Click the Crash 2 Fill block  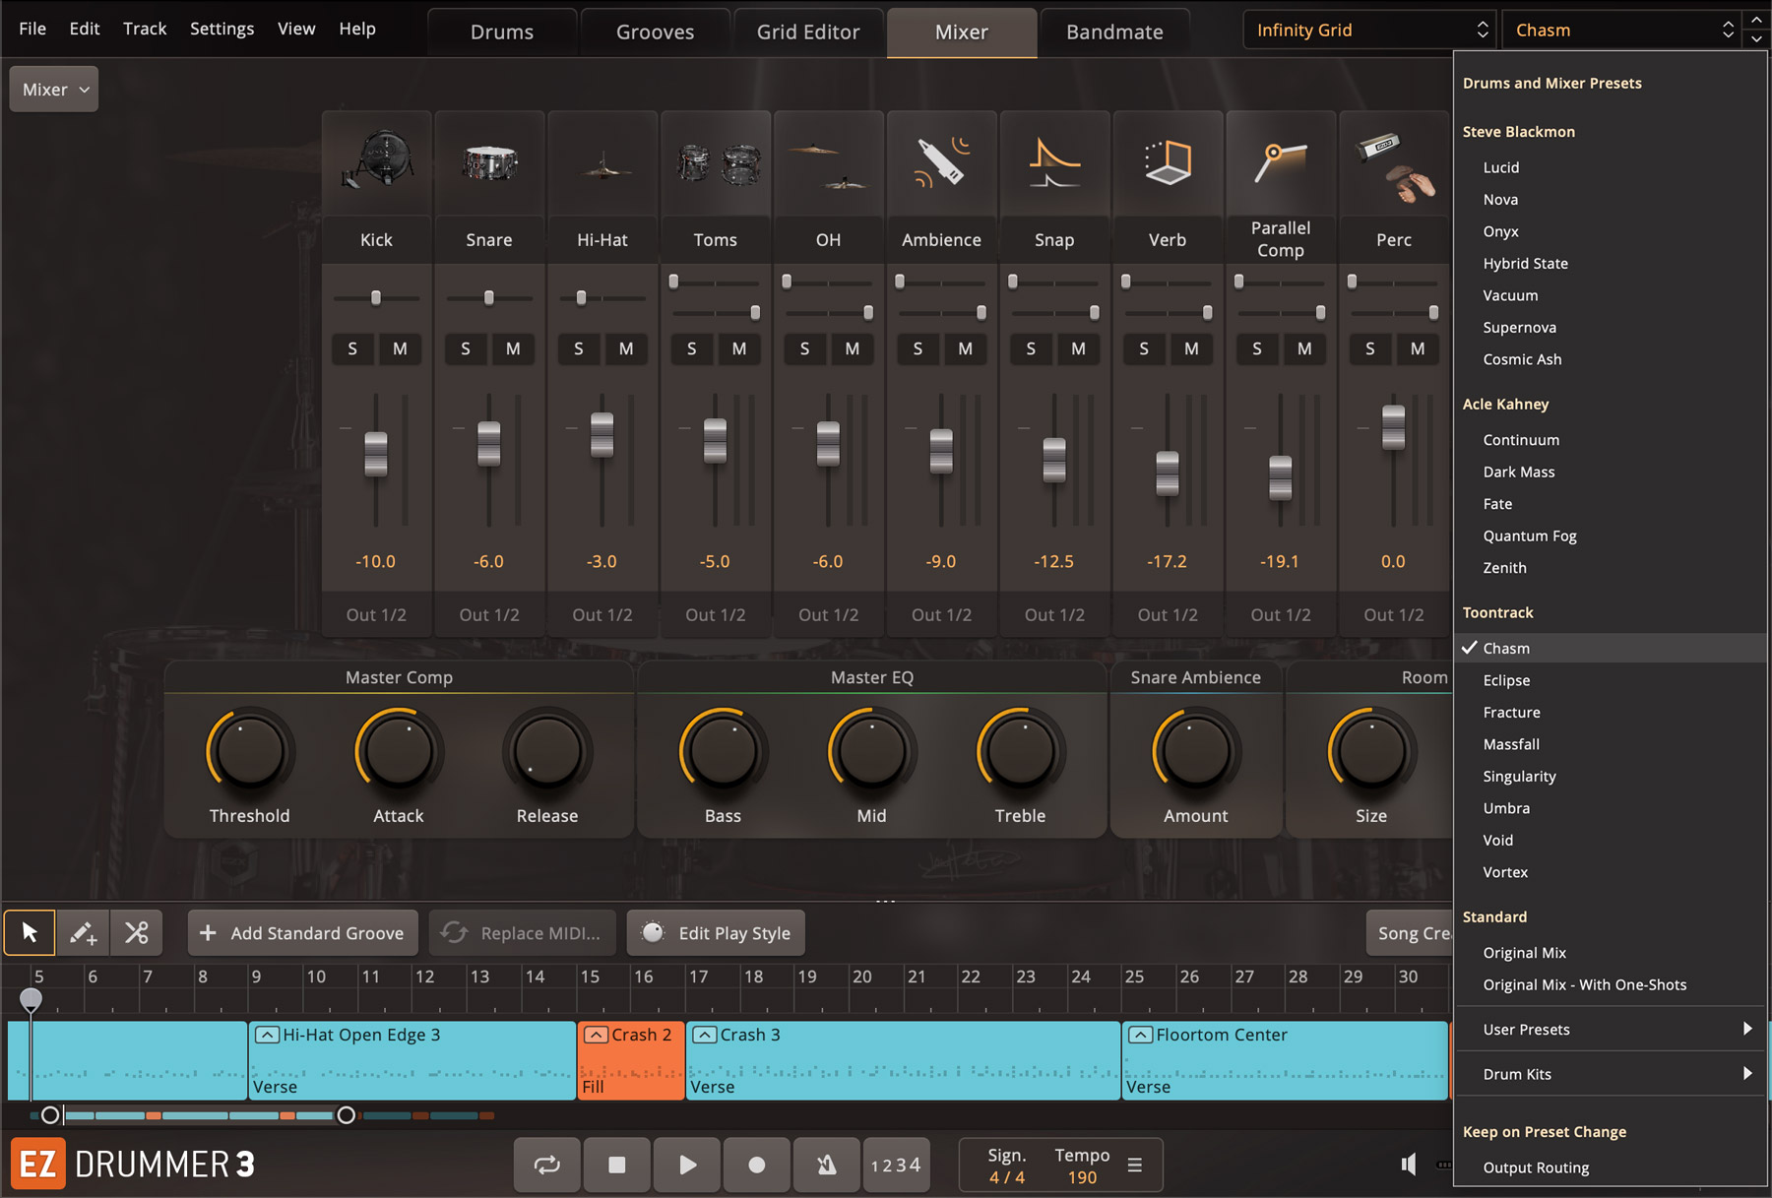point(630,1060)
